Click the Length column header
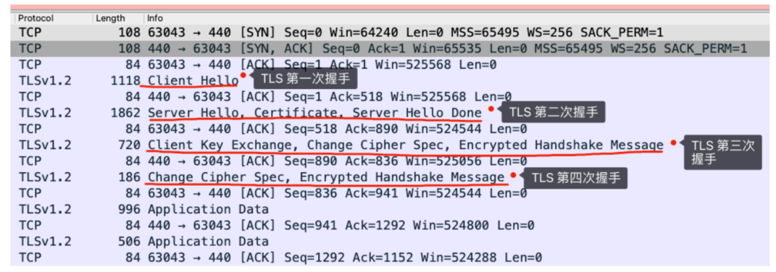 [118, 18]
